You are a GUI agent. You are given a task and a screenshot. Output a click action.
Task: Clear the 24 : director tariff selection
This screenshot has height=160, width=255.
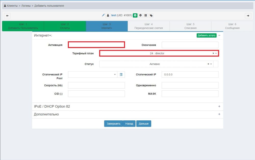tap(213, 53)
